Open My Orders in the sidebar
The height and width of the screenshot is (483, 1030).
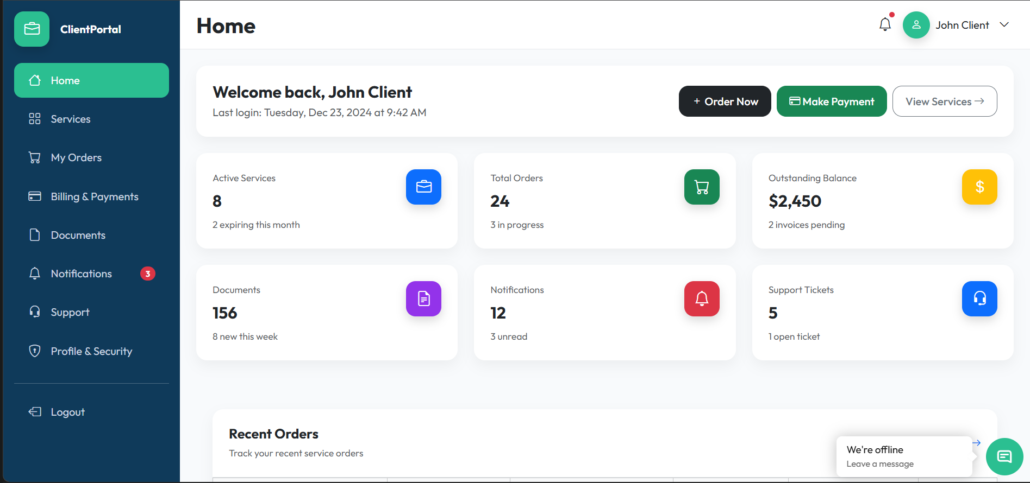pos(91,157)
